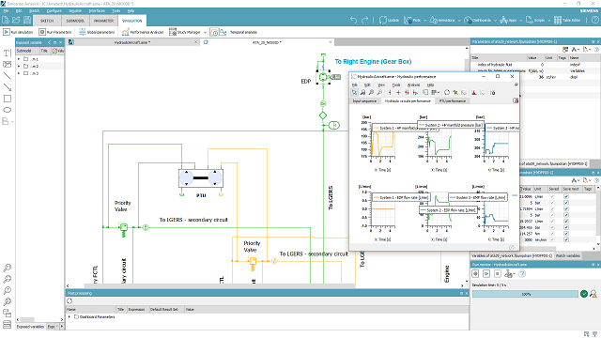This screenshot has height=338, width=601.
Task: Switch to the Watch variables tab
Action: tap(567, 255)
